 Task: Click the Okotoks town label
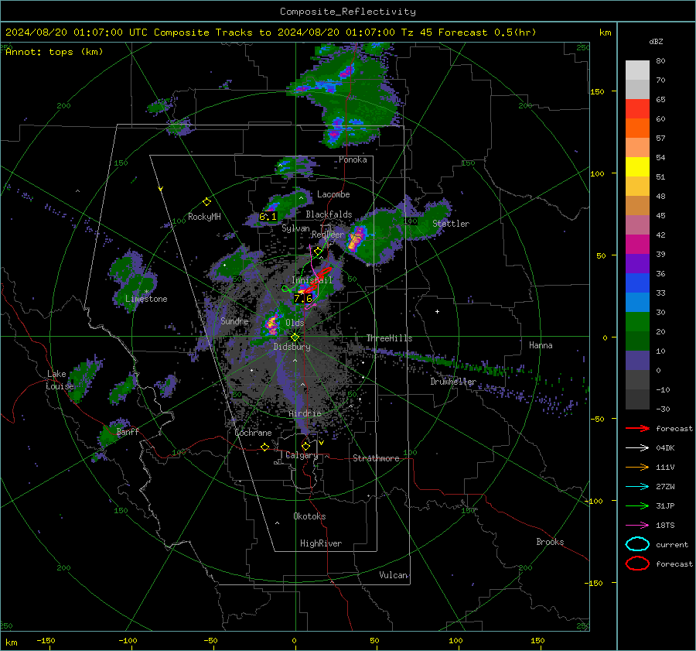[309, 516]
